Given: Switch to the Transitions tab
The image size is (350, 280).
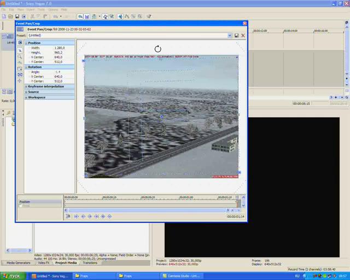Looking at the screenshot, I should tap(90, 263).
